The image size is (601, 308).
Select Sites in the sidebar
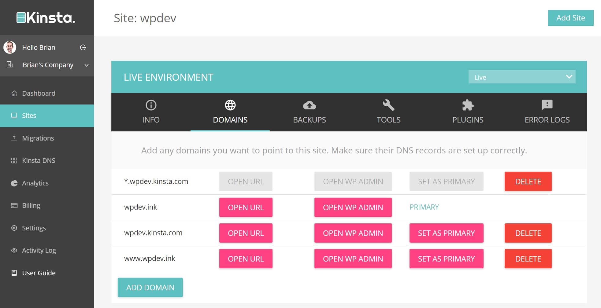[47, 116]
